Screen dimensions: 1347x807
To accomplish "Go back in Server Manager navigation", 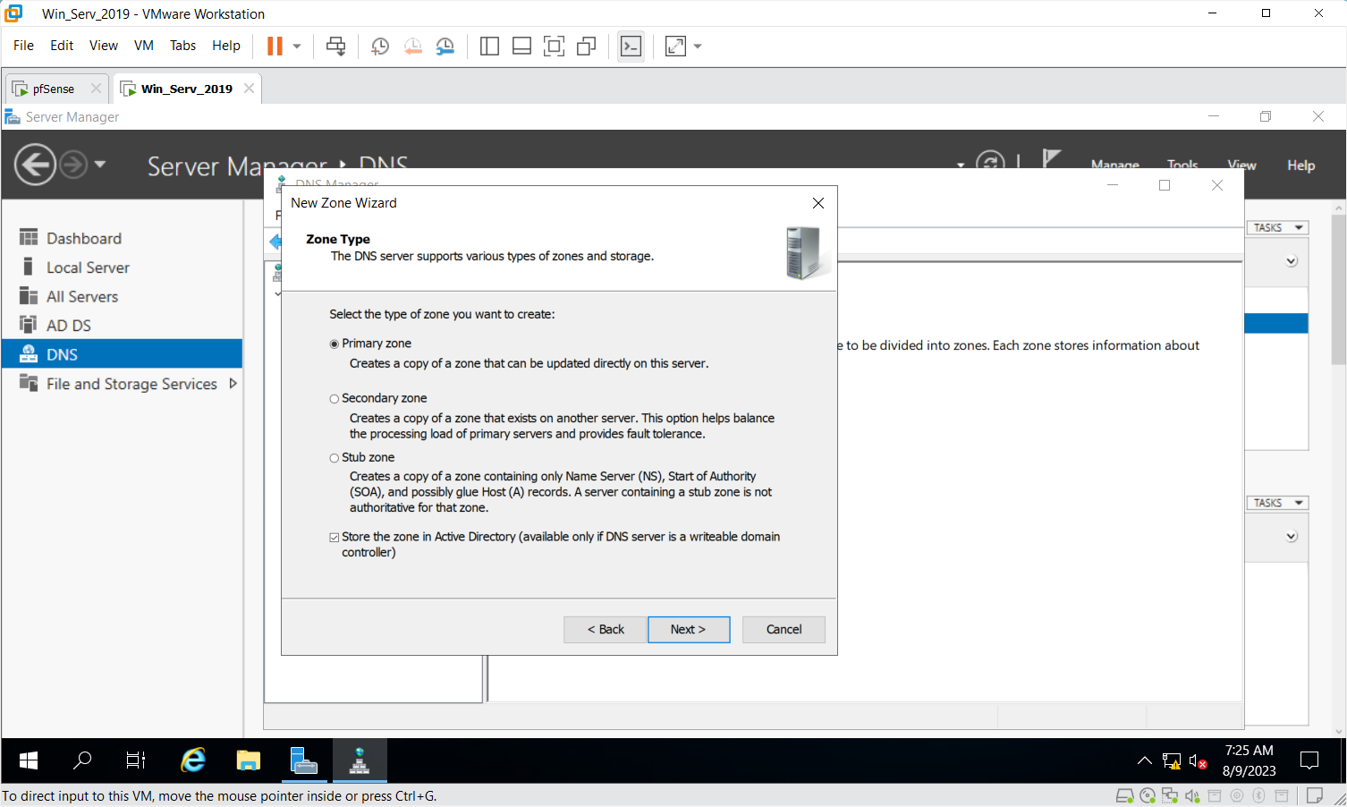I will pos(36,165).
